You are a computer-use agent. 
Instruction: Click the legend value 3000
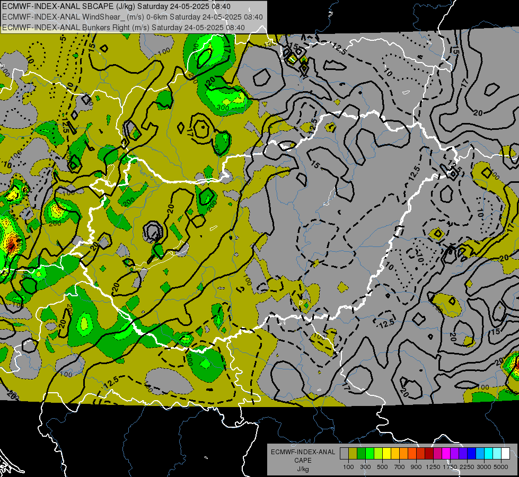484,467
